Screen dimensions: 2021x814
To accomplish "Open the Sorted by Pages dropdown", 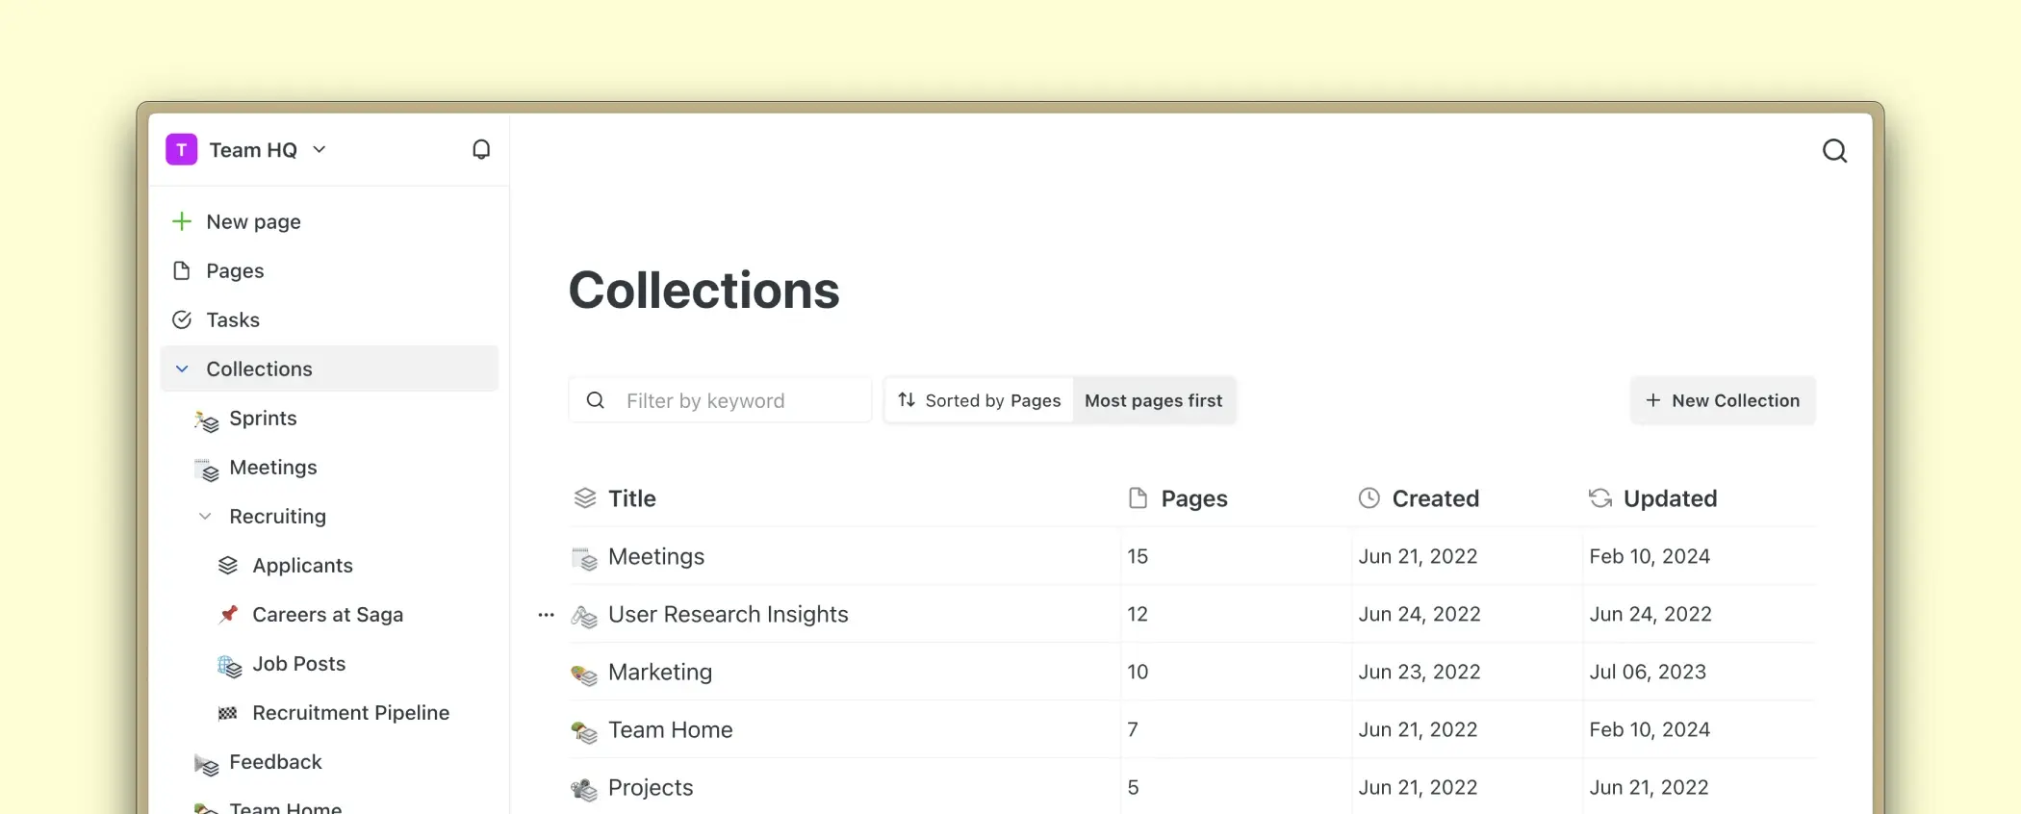I will 980,401.
